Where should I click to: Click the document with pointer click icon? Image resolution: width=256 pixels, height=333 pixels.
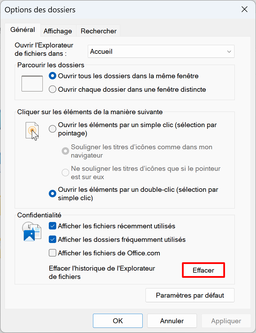[x=32, y=131]
